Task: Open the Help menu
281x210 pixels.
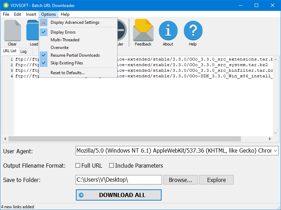Action: 65,14
